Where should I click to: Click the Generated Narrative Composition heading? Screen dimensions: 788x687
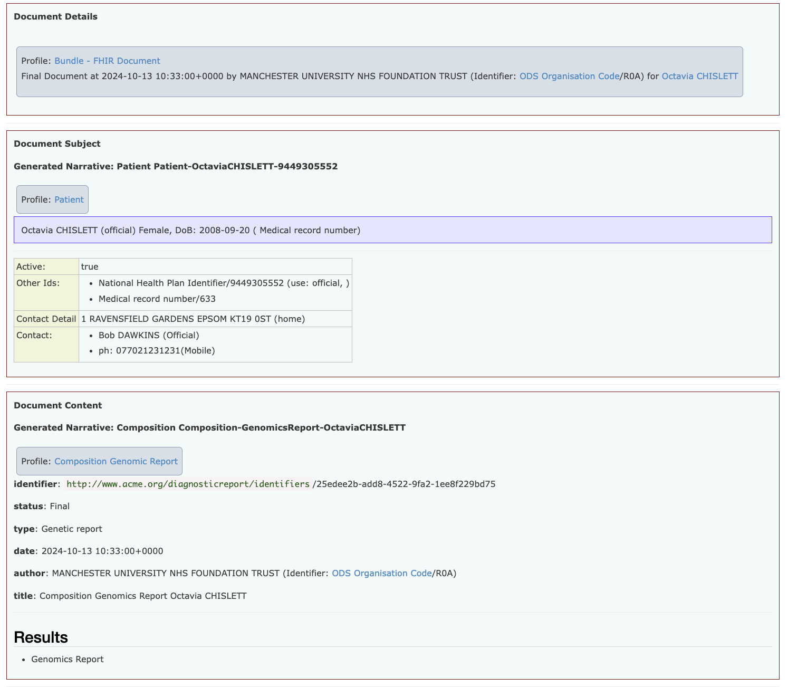209,427
